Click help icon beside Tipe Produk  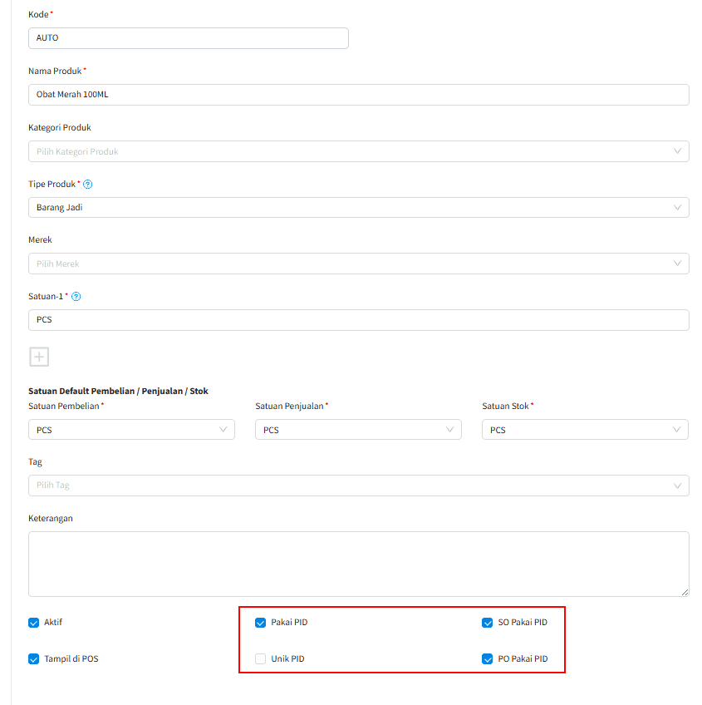tap(88, 185)
